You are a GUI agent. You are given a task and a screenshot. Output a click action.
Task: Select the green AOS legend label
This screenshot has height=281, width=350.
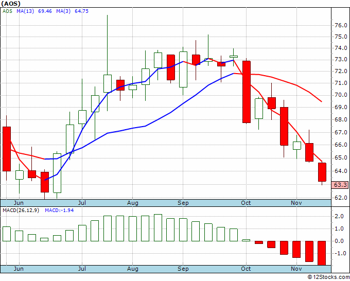7,11
